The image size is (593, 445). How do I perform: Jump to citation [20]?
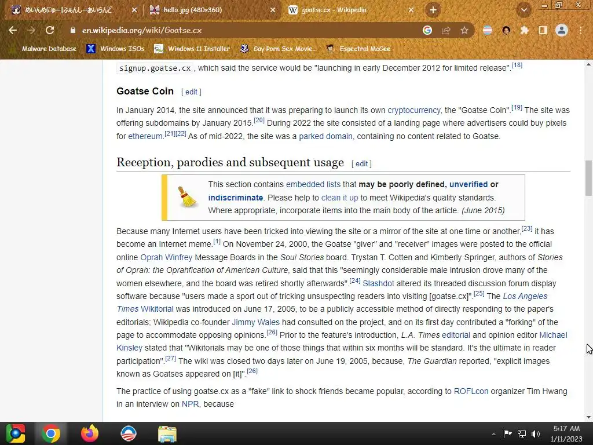click(259, 121)
